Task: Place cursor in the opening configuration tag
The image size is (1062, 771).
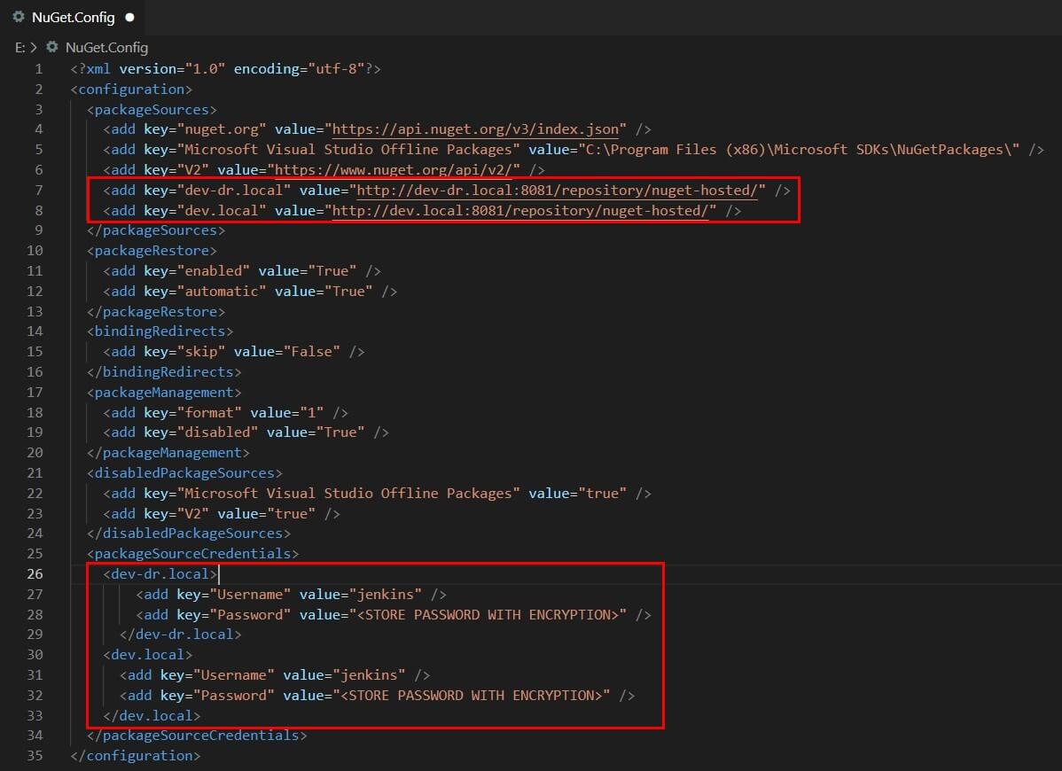Action: 130,89
